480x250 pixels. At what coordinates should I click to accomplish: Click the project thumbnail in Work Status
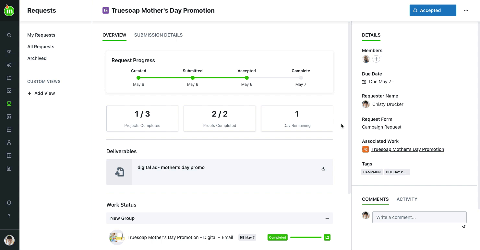point(117,237)
